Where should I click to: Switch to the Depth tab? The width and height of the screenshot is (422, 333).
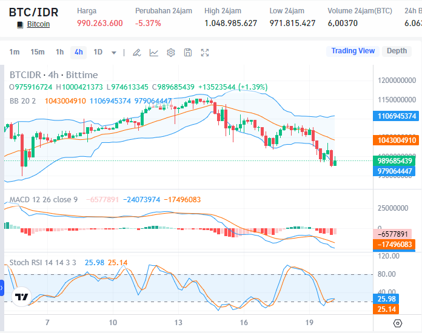click(397, 51)
